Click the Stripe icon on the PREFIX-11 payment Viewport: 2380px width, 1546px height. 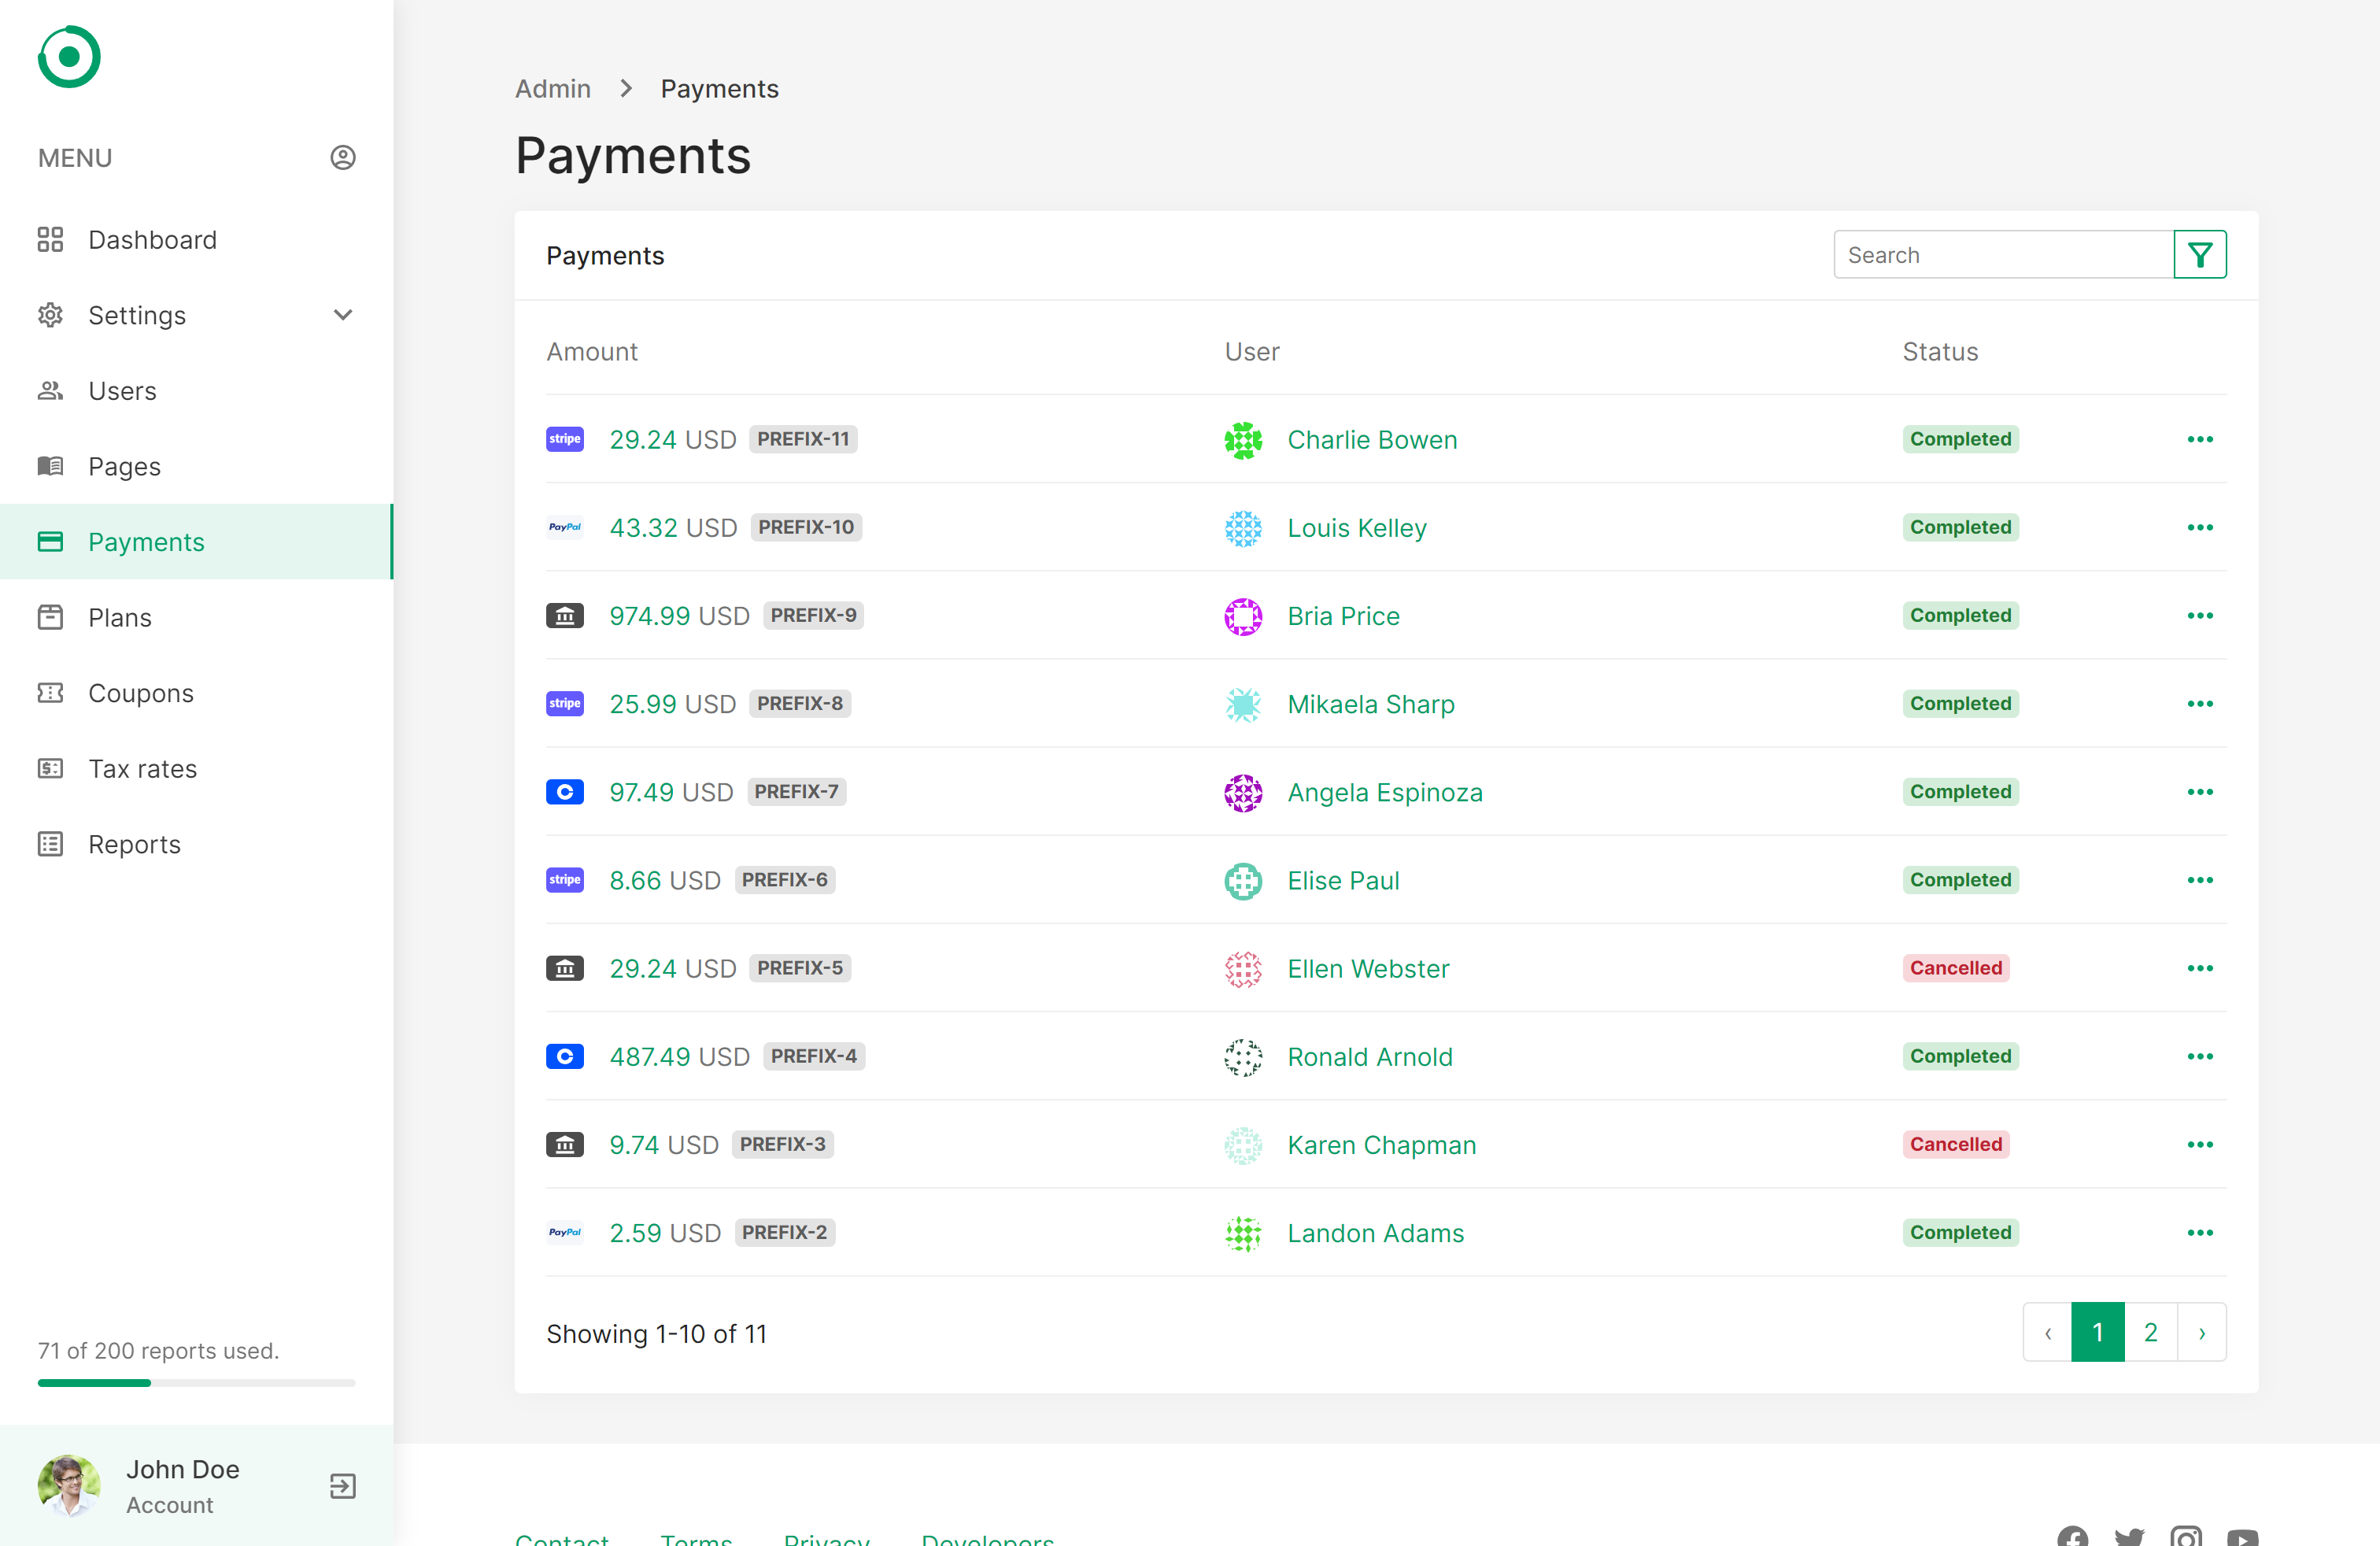565,440
